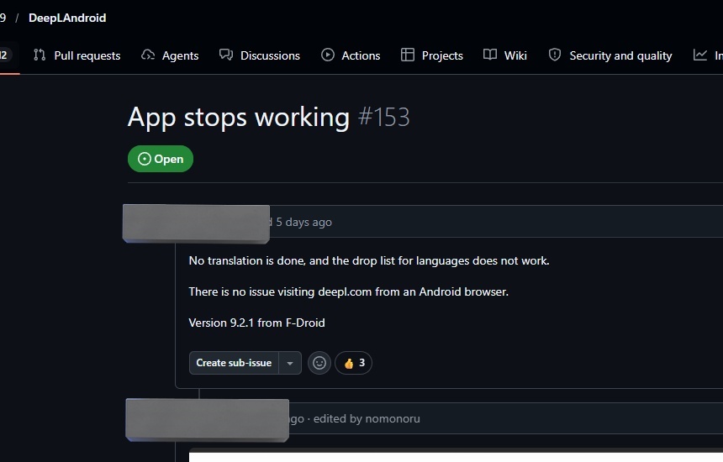Go to the Discussions tab
Screen dimensions: 723x462
260,55
